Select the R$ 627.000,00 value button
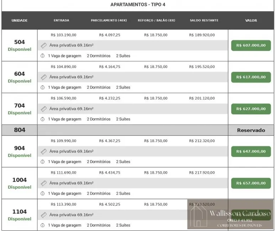 (251, 109)
